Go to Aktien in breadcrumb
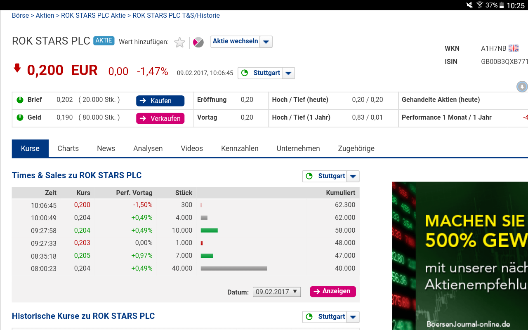The image size is (528, 330). pyautogui.click(x=45, y=16)
